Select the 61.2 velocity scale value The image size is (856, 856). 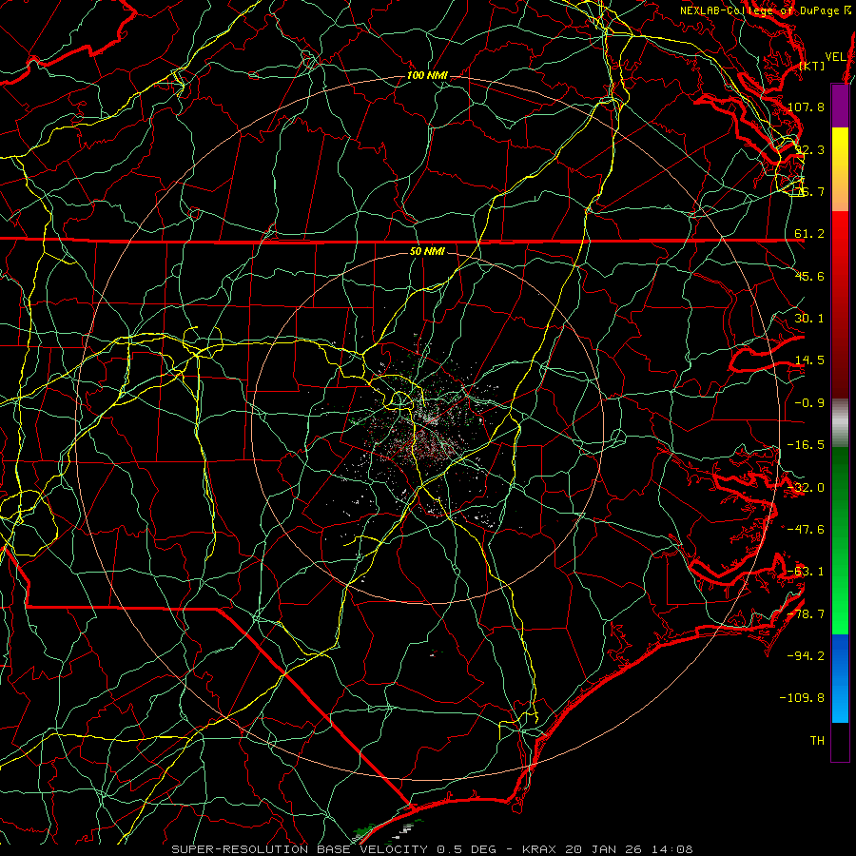pos(809,234)
